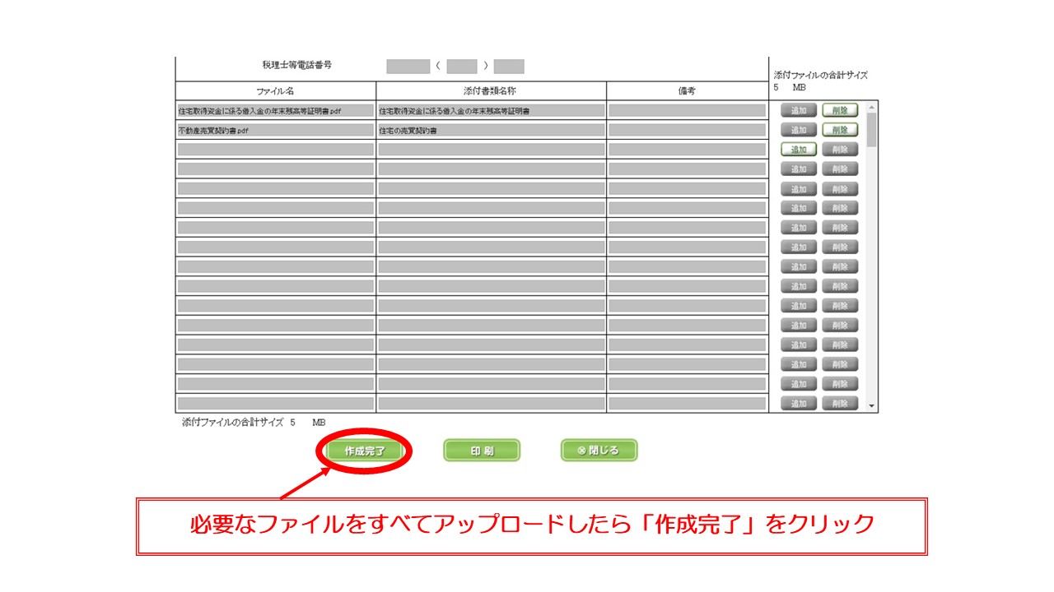Click middle phone number box in parentheses
This screenshot has width=1054, height=592.
point(462,67)
